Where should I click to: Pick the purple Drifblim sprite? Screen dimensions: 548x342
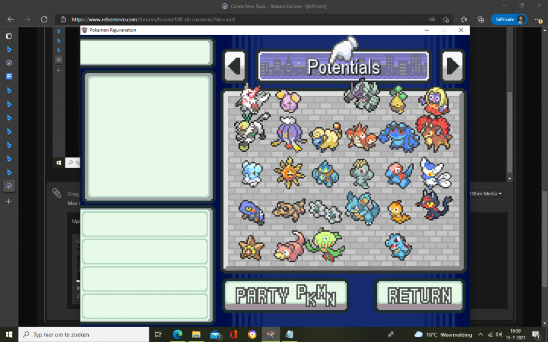[x=288, y=135]
